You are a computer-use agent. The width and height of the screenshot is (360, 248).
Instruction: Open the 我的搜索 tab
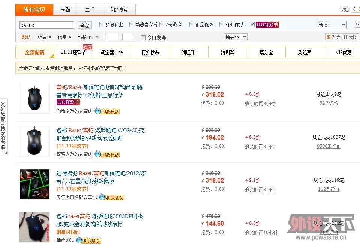118,10
